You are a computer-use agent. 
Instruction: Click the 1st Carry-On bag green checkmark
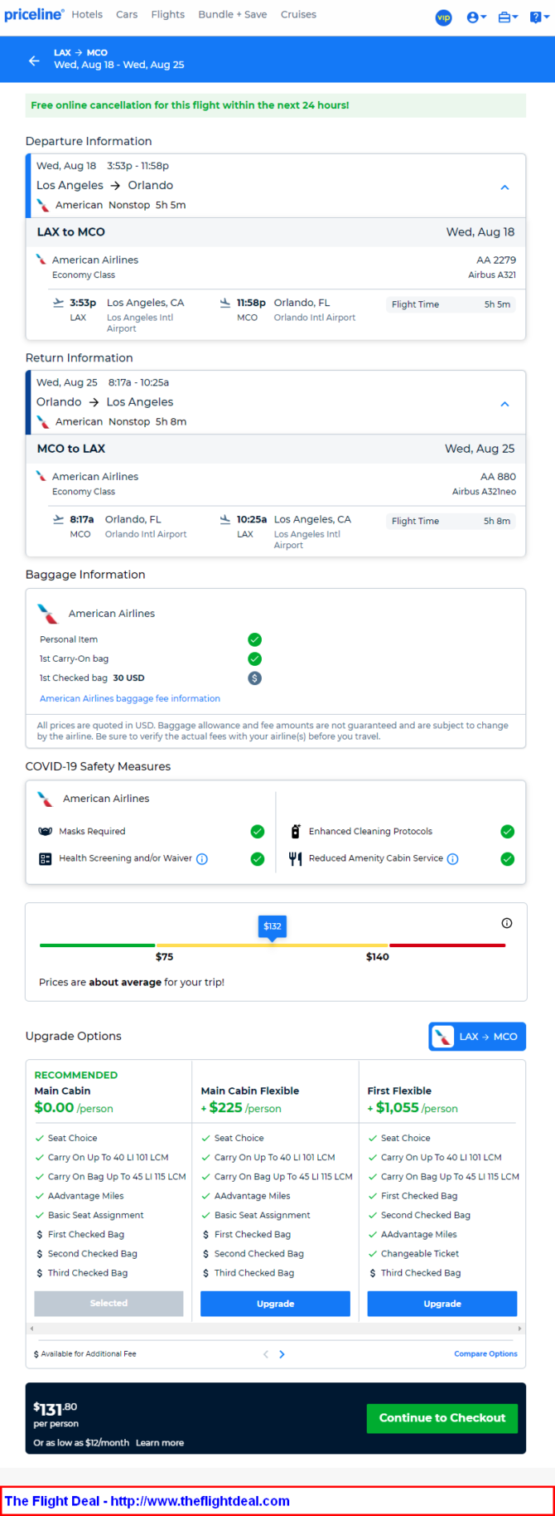[x=255, y=658]
